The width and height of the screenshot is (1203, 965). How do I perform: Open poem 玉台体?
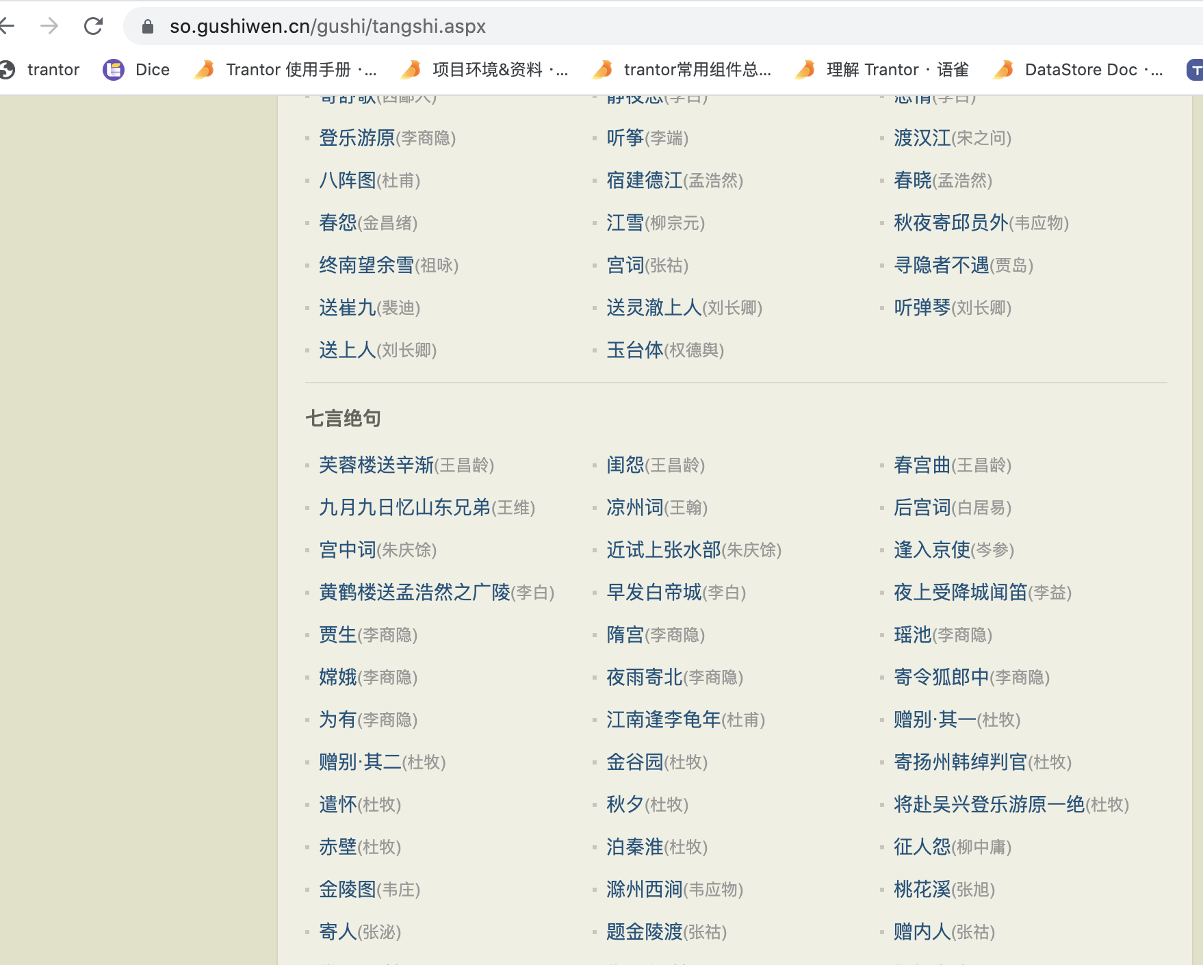coord(635,350)
